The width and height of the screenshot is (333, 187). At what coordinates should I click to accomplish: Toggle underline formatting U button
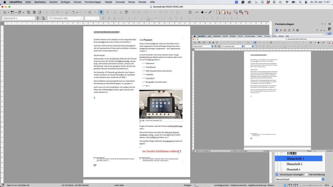tap(114, 18)
